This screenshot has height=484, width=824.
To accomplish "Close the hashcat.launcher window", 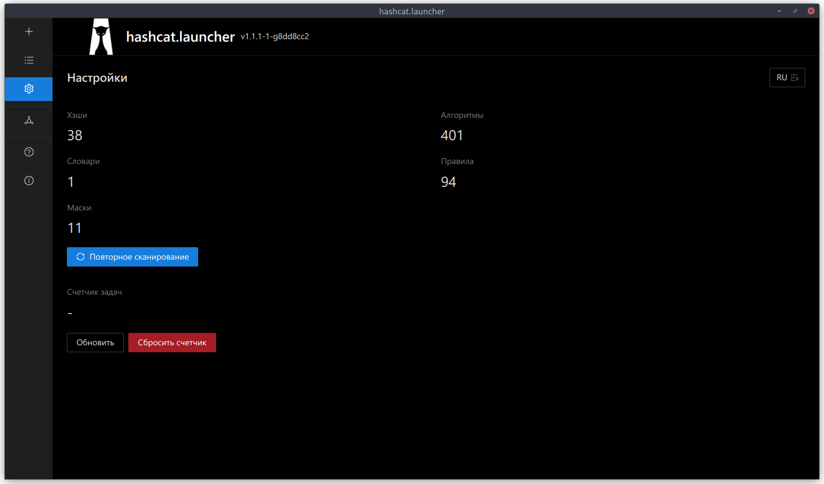I will point(811,11).
